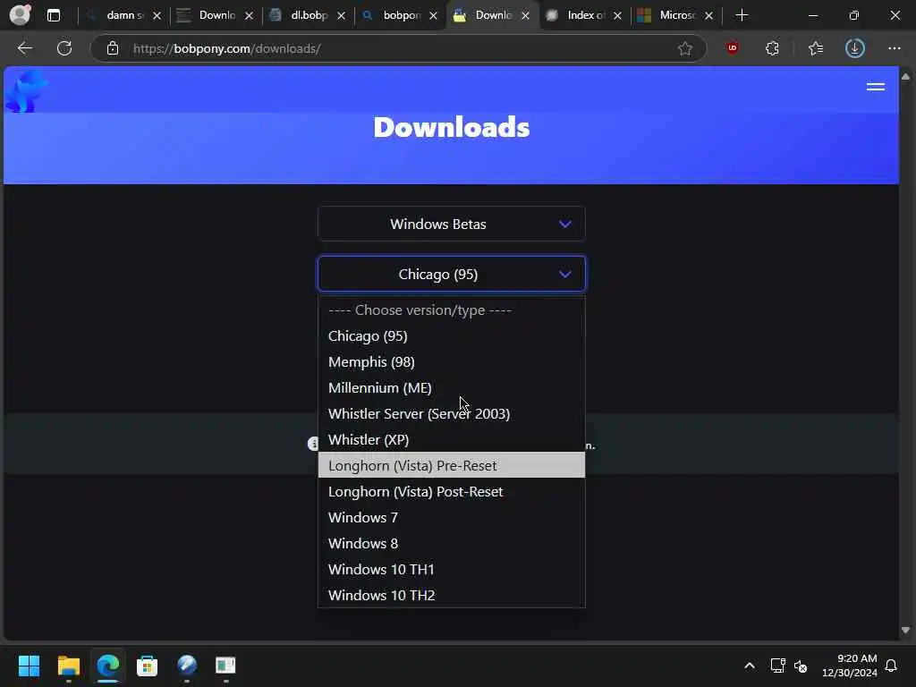Screen dimensions: 916x687
Task: Collapse the Chicago (95) dropdown
Action: coord(451,274)
